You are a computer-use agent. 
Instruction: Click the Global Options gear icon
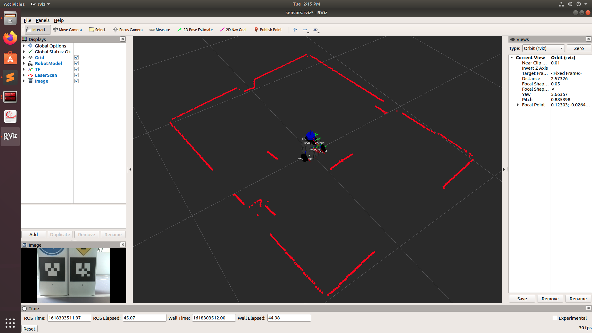31,46
